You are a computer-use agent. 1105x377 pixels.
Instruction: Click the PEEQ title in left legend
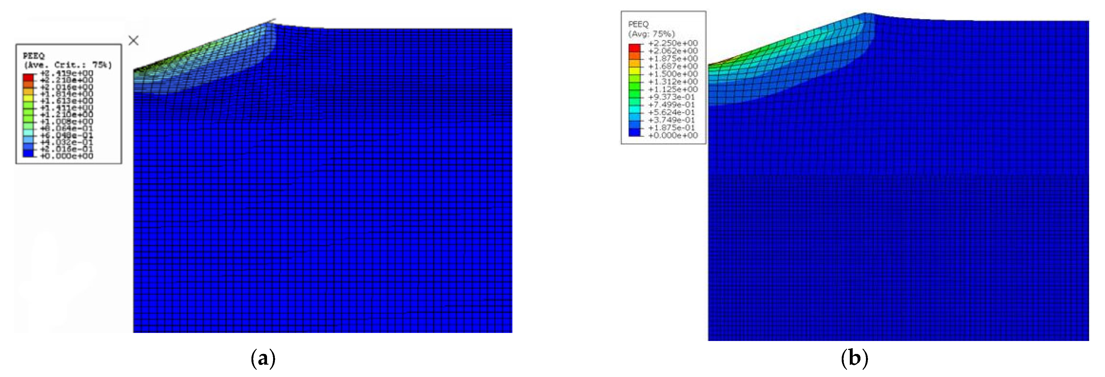(x=33, y=56)
